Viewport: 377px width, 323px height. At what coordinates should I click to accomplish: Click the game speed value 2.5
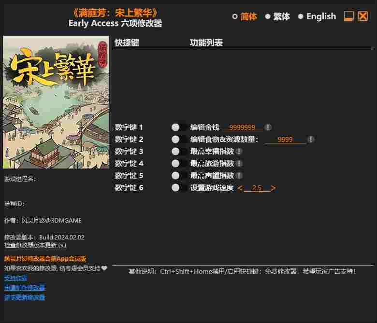point(257,188)
